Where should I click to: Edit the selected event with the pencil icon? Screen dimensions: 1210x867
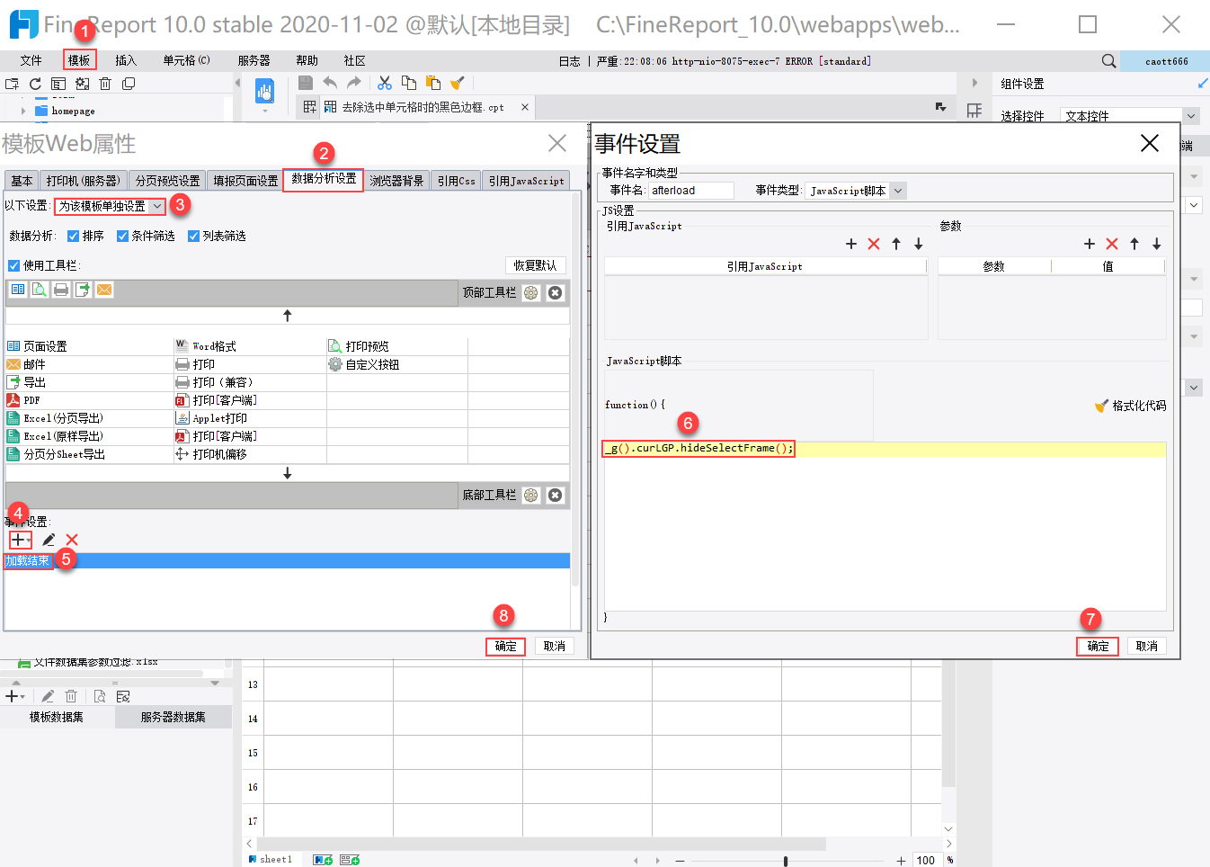(49, 540)
